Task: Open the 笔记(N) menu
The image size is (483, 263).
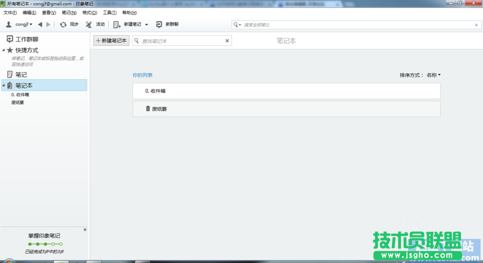Action: tap(69, 13)
